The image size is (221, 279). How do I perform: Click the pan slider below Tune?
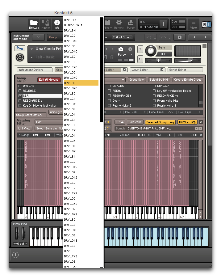158,61
